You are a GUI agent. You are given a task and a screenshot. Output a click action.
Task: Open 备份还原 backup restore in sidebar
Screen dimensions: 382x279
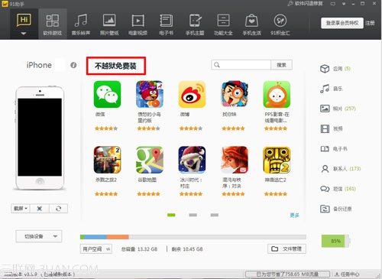336,209
